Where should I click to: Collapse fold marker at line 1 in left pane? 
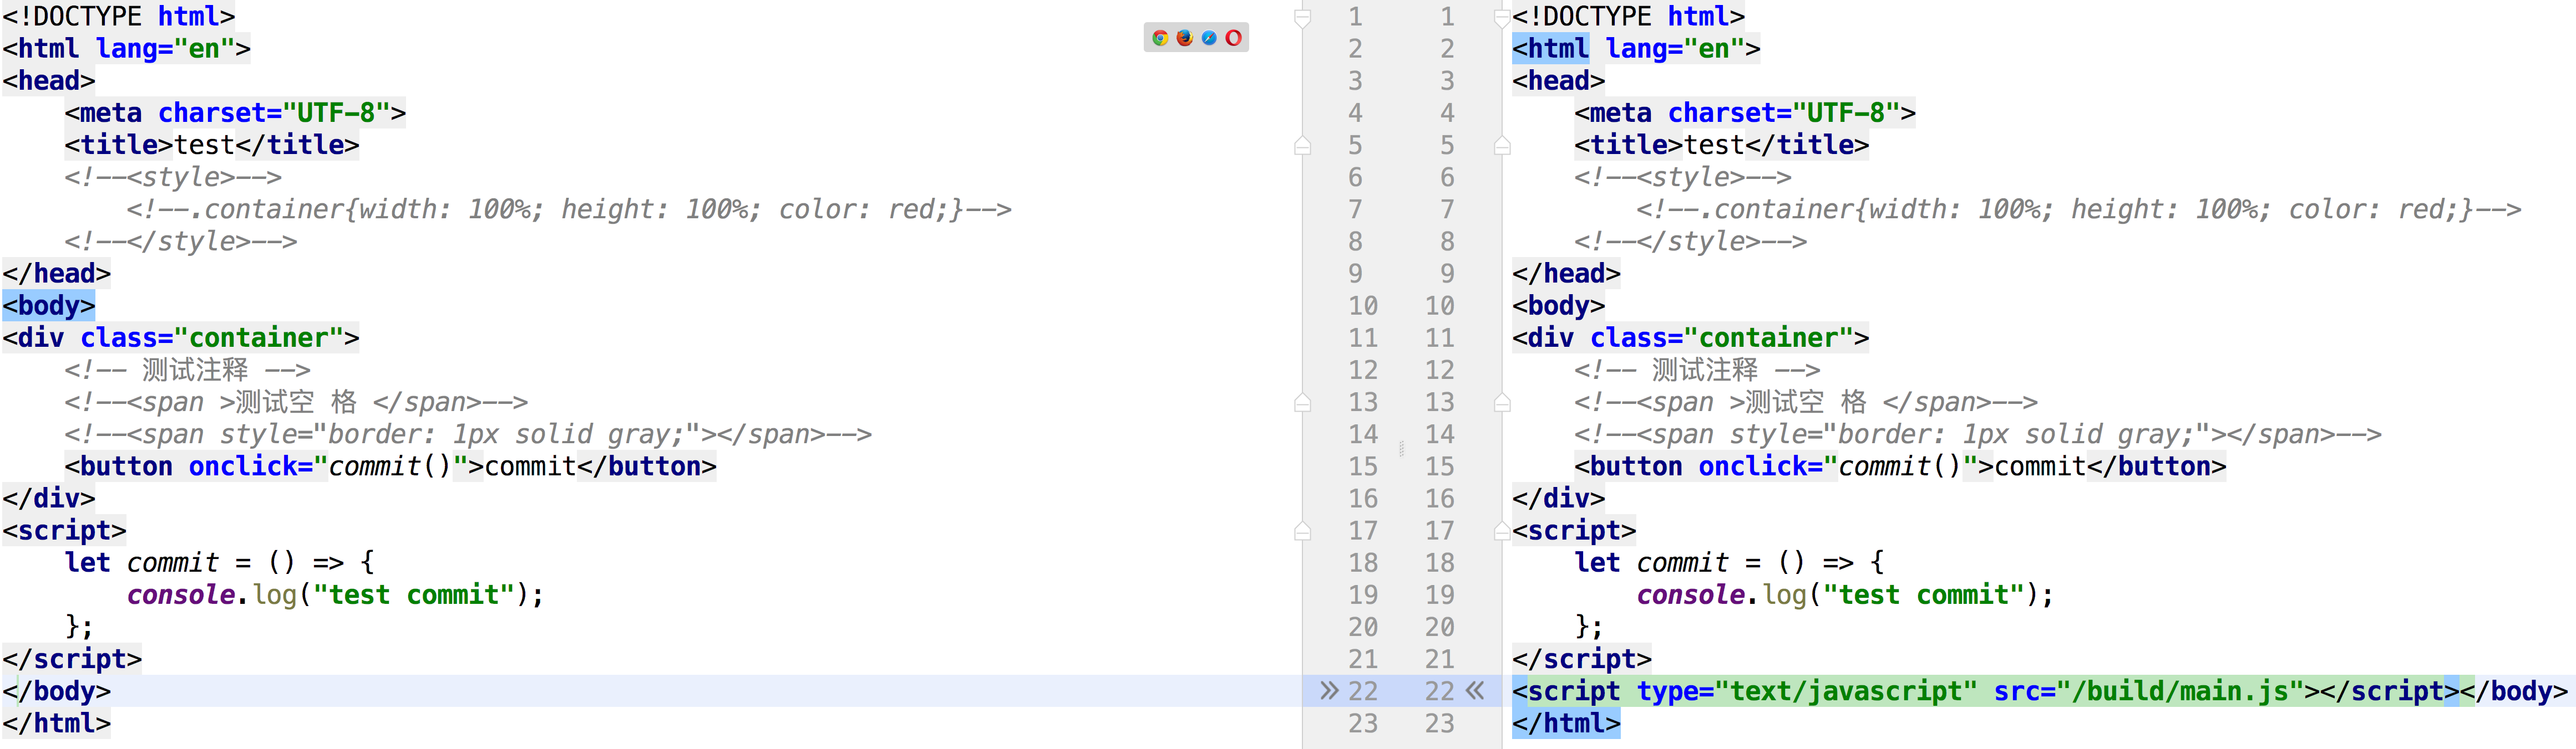tap(1302, 17)
